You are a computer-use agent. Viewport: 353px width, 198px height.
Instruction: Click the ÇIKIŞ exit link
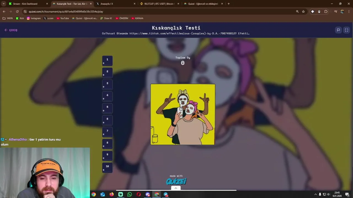pos(11,30)
